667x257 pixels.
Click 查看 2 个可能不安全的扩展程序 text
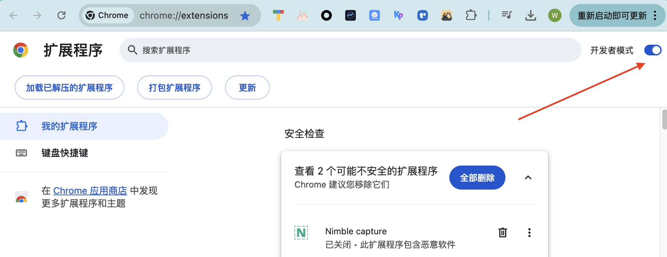coord(366,171)
